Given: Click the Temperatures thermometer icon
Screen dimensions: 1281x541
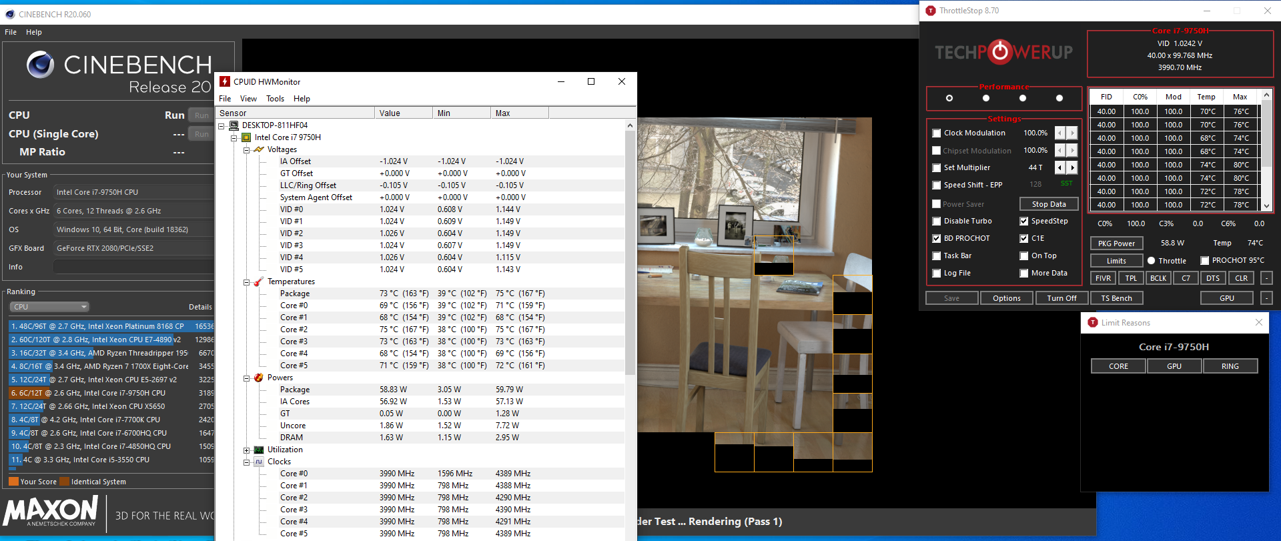Looking at the screenshot, I should click(259, 282).
